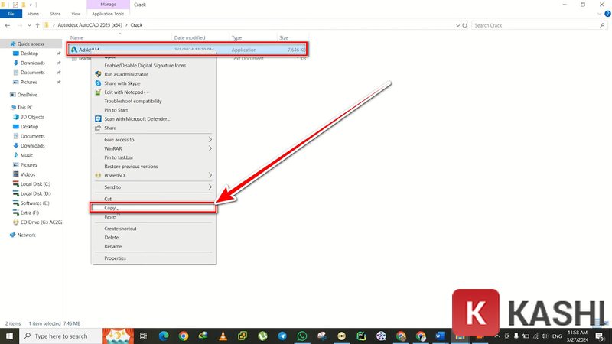Click the Up one level arrow
Screen dimensions: 612x344
point(37,25)
